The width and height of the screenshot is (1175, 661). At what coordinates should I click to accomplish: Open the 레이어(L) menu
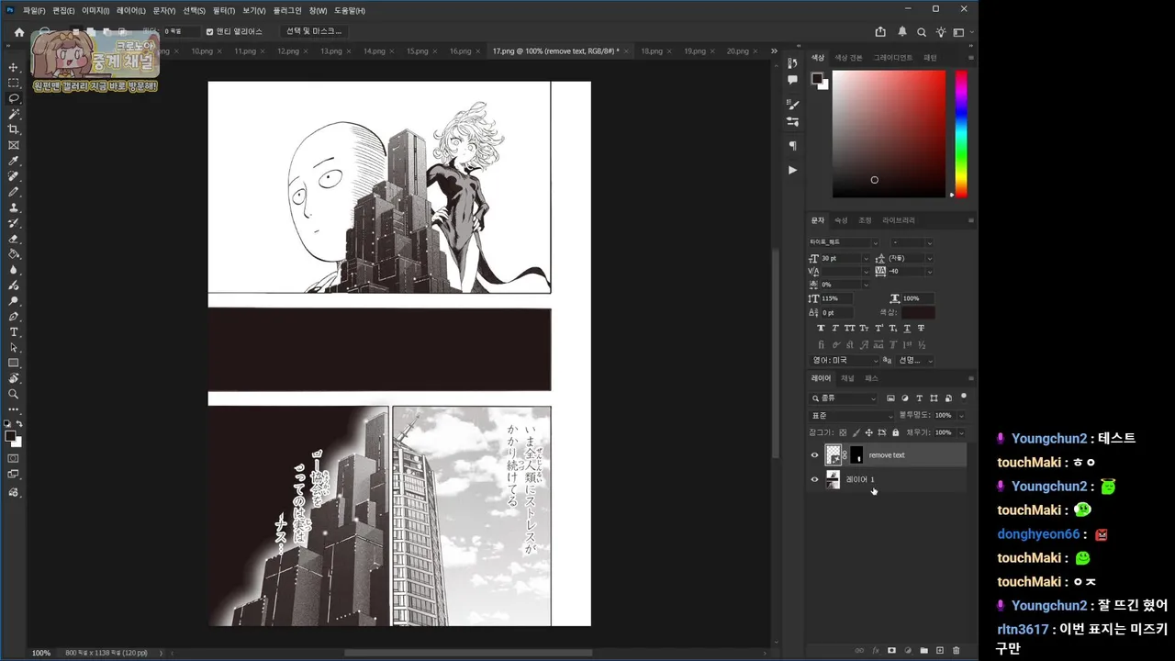130,10
